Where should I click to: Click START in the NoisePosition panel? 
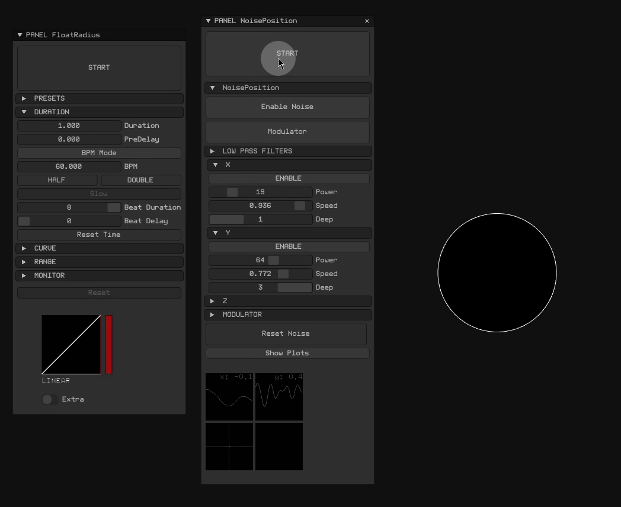point(287,54)
